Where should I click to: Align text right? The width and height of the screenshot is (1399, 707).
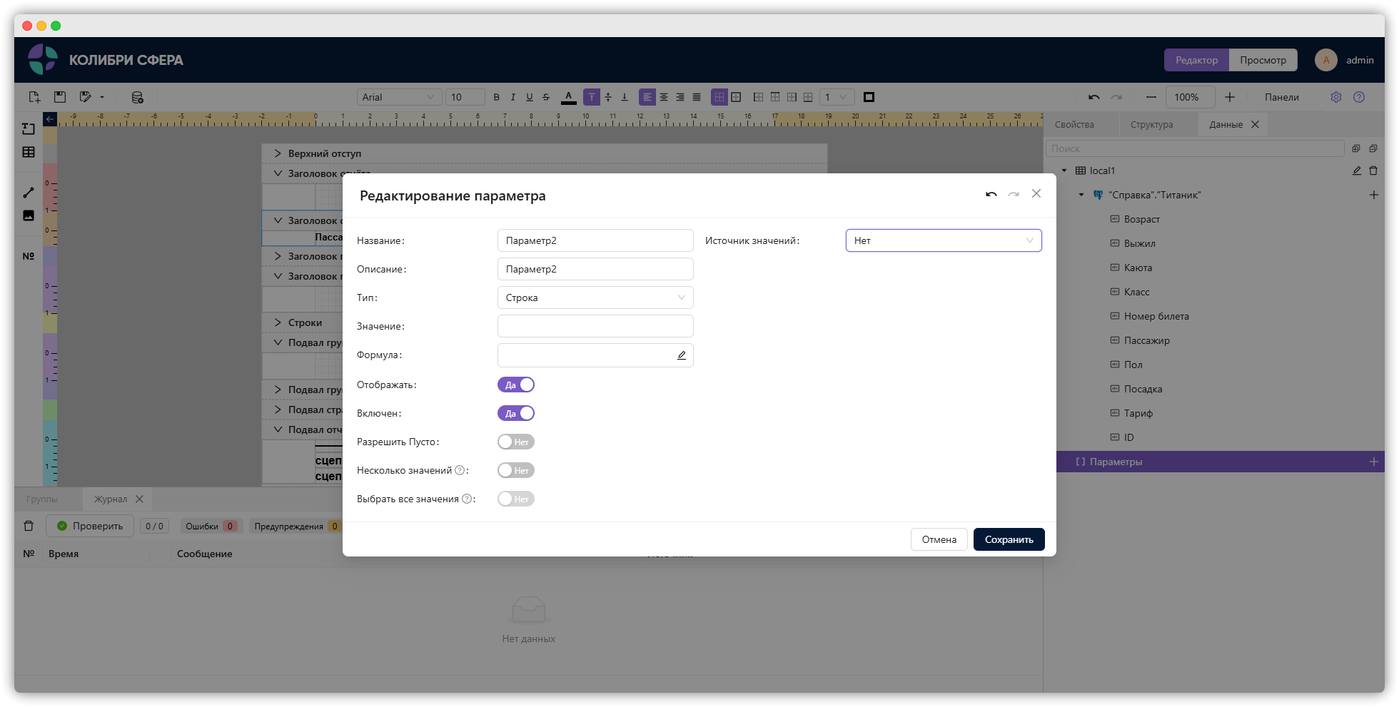[680, 97]
